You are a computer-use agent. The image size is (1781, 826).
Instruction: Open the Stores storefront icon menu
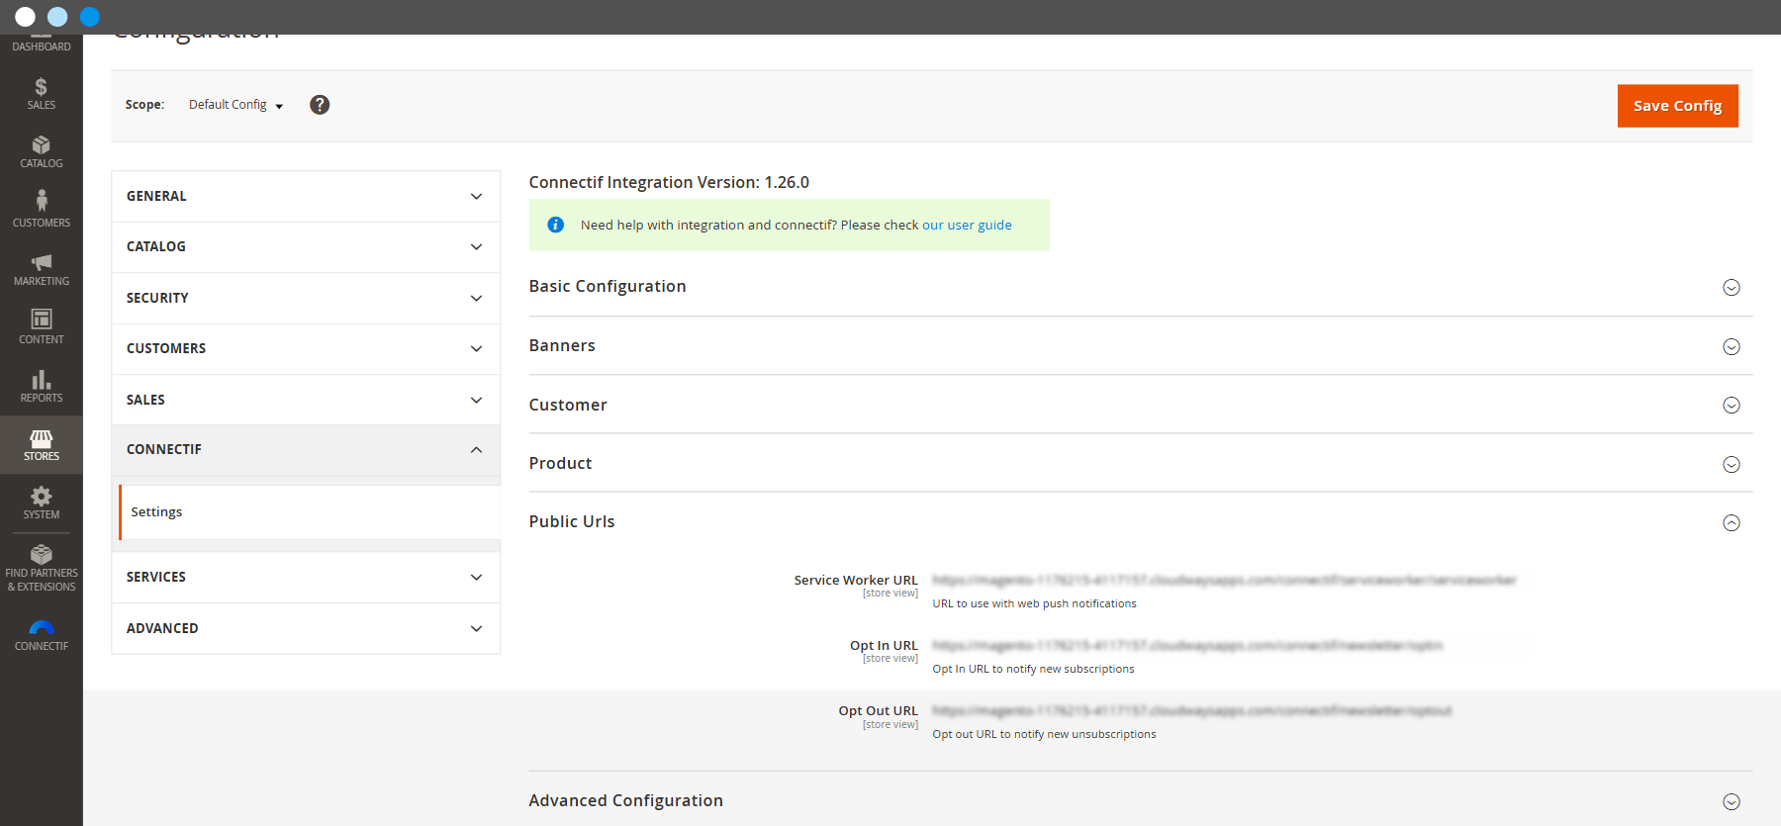(x=42, y=444)
